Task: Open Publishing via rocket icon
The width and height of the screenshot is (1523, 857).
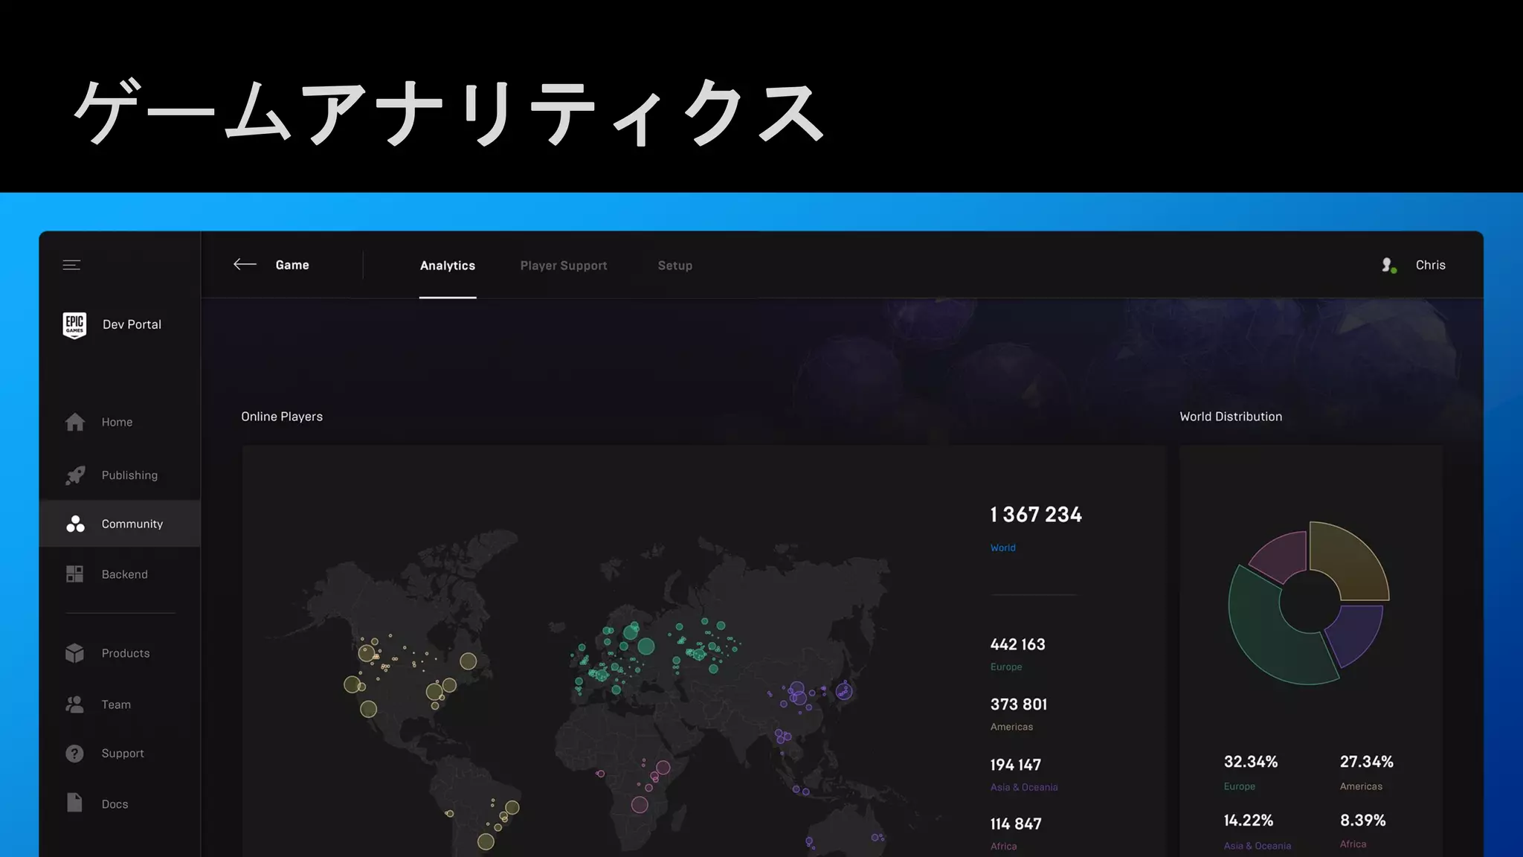Action: pyautogui.click(x=75, y=475)
